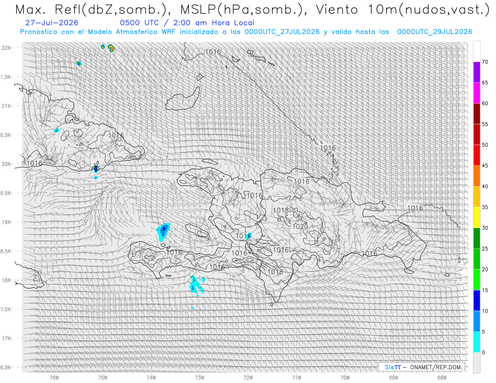Click the map title starting 'Max. Refl(dbZ,somb.)'
Viewport: 496px width, 383px height.
252,10
